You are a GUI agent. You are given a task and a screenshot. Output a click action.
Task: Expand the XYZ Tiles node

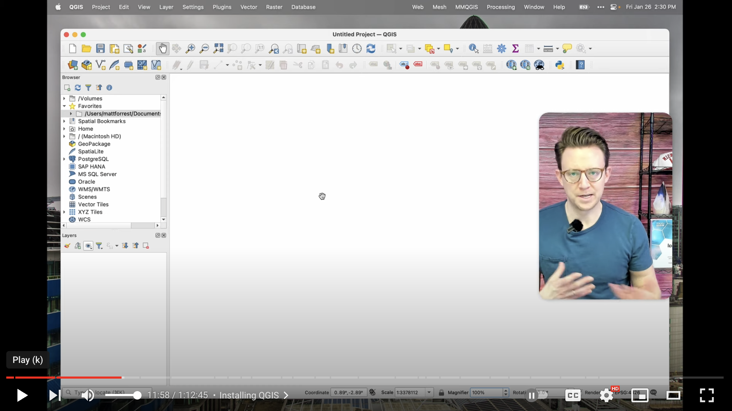click(64, 212)
